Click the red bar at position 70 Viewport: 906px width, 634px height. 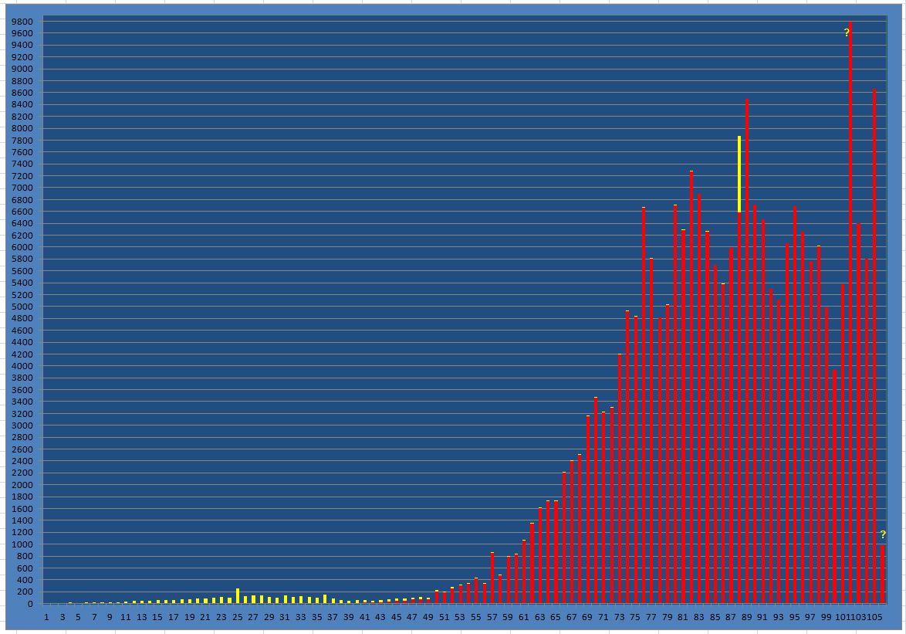pyautogui.click(x=596, y=500)
